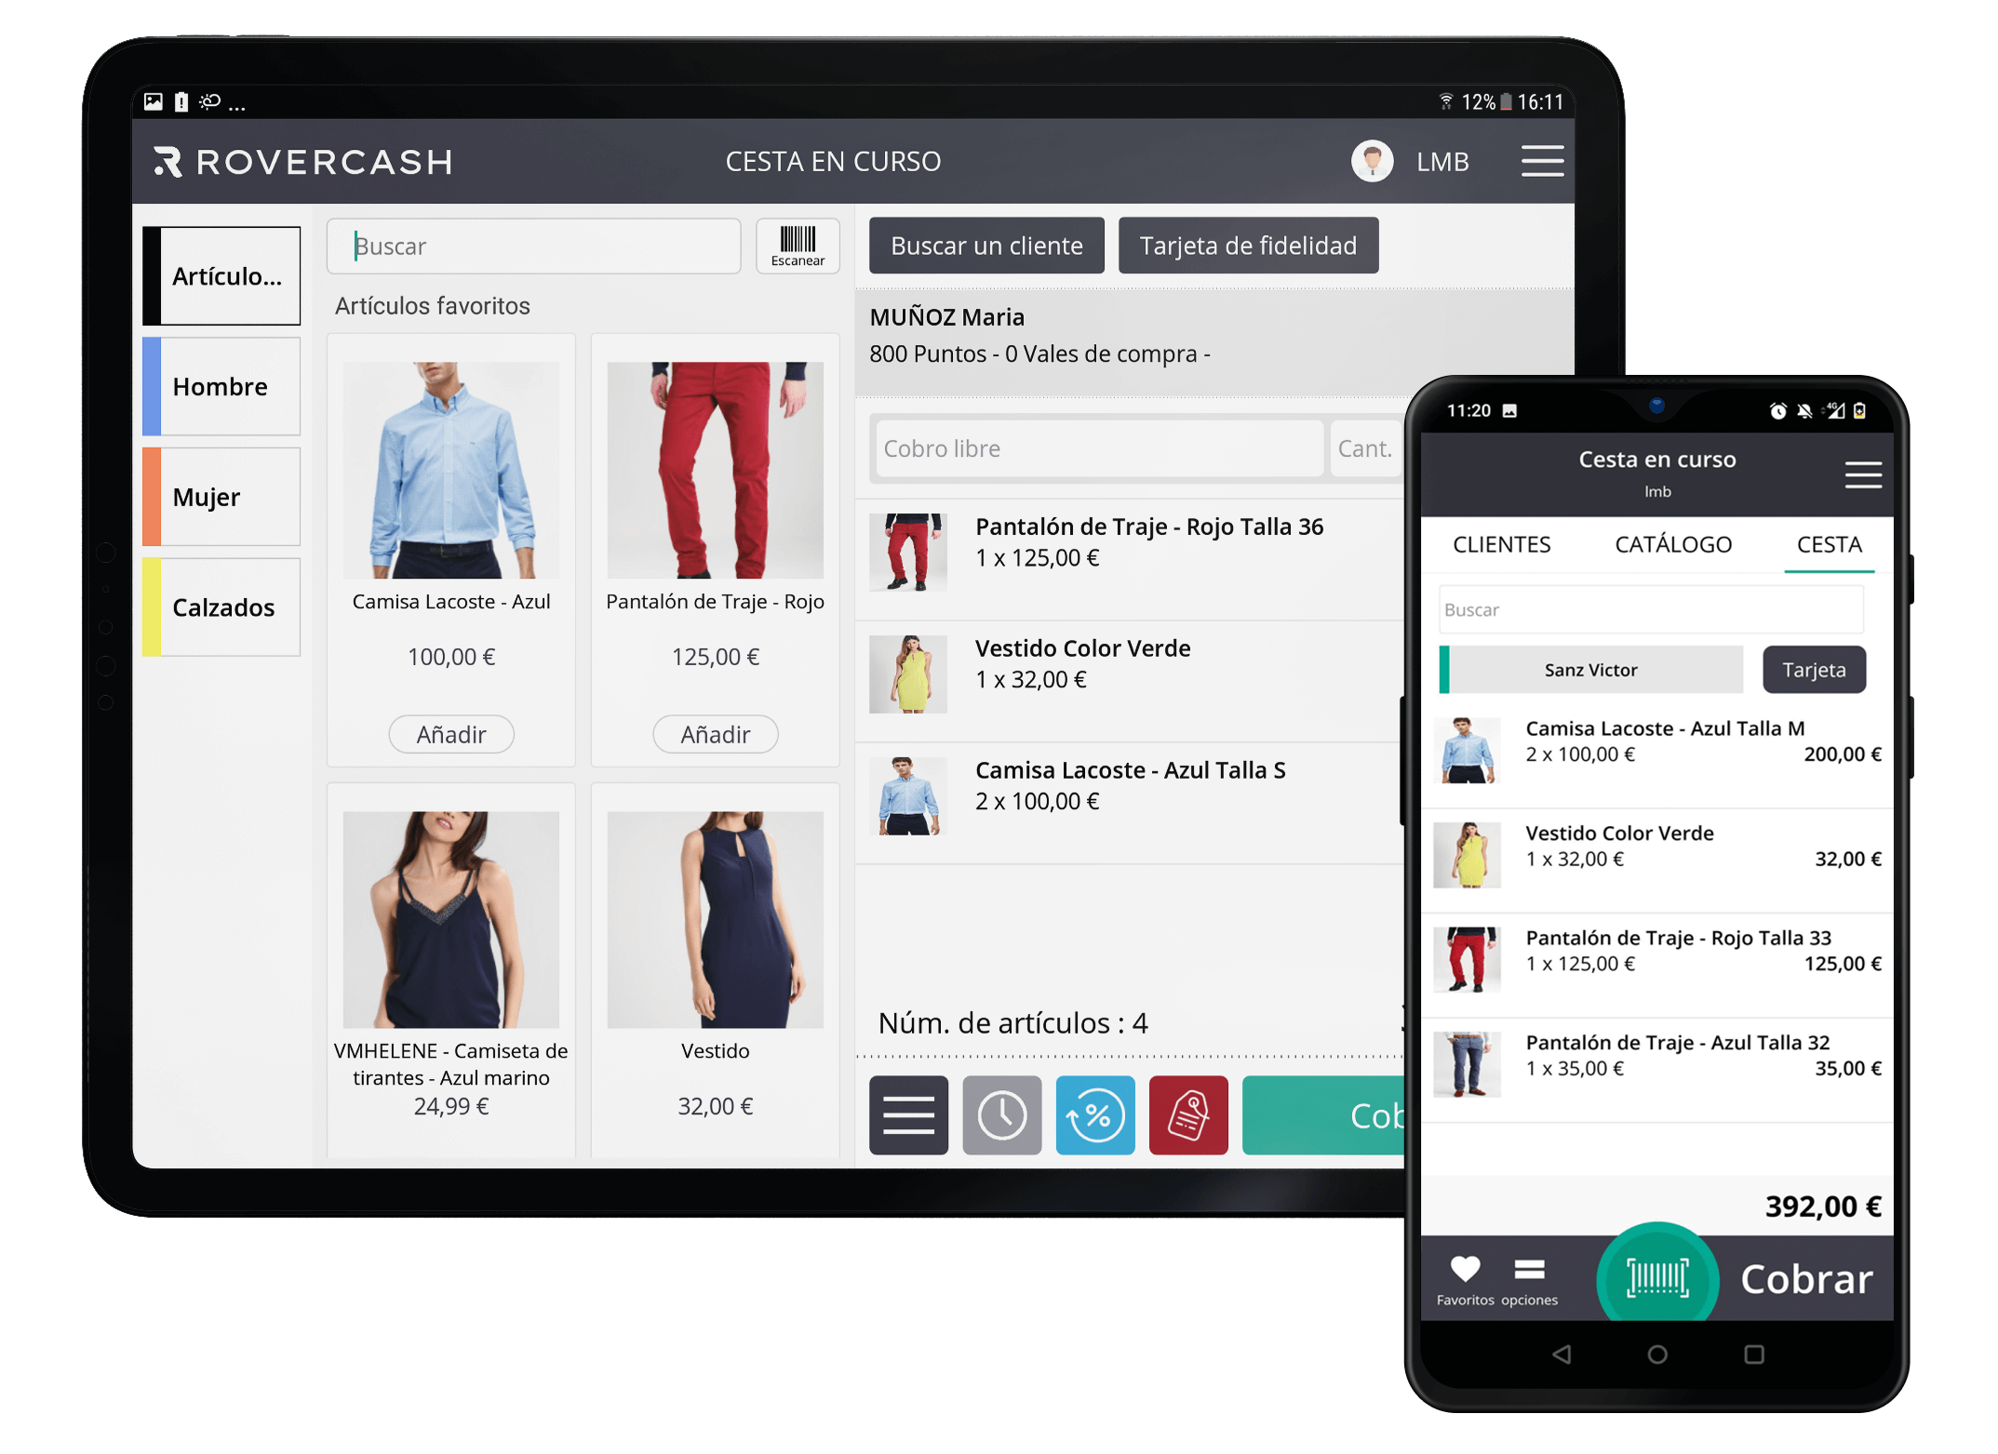Tap the Tarjeta button on phone
Viewport: 1998px width, 1454px height.
(x=1814, y=670)
